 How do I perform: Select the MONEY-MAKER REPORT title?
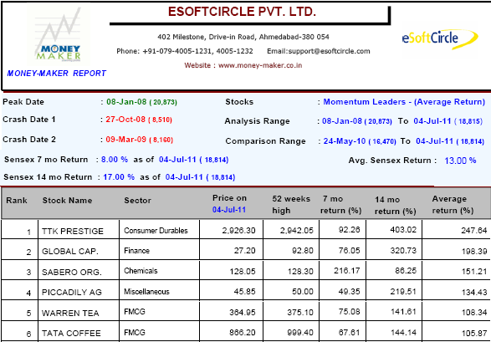pos(57,74)
